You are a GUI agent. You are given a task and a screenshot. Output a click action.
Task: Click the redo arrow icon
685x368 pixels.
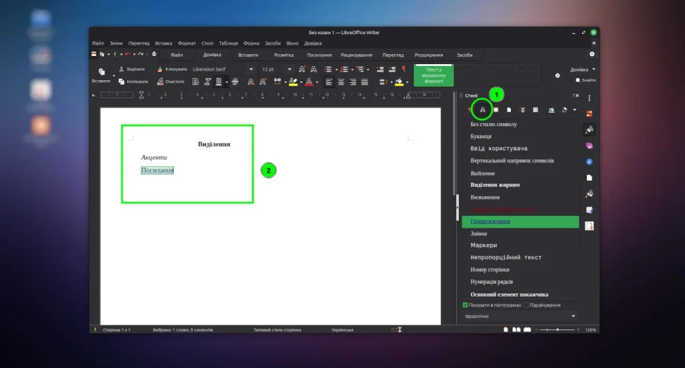click(140, 54)
